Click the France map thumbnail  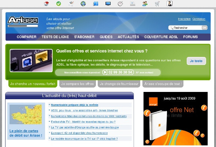[x=26, y=114]
